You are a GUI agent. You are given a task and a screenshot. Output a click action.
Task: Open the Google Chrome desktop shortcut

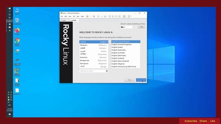17,42
